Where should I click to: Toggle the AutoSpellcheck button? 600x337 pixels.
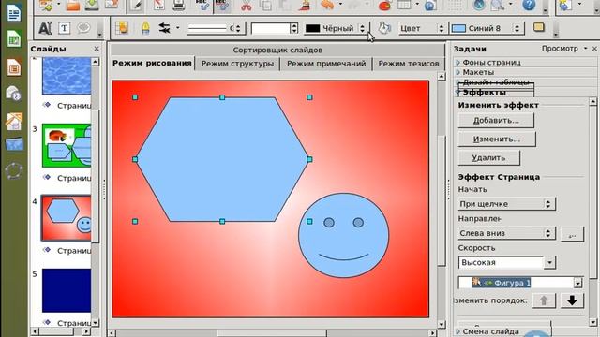tap(222, 6)
